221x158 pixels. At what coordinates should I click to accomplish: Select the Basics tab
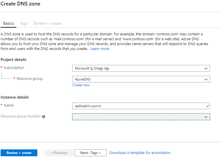[x=8, y=24]
